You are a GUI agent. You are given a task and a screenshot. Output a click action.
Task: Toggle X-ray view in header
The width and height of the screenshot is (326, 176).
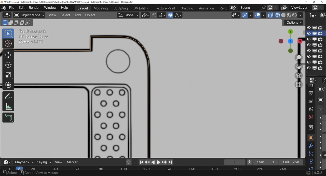click(270, 15)
